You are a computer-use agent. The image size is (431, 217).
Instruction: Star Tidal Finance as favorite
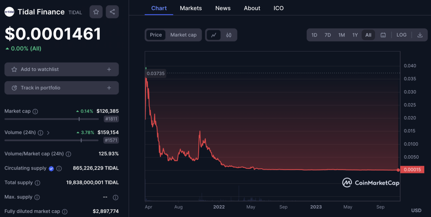coord(96,12)
